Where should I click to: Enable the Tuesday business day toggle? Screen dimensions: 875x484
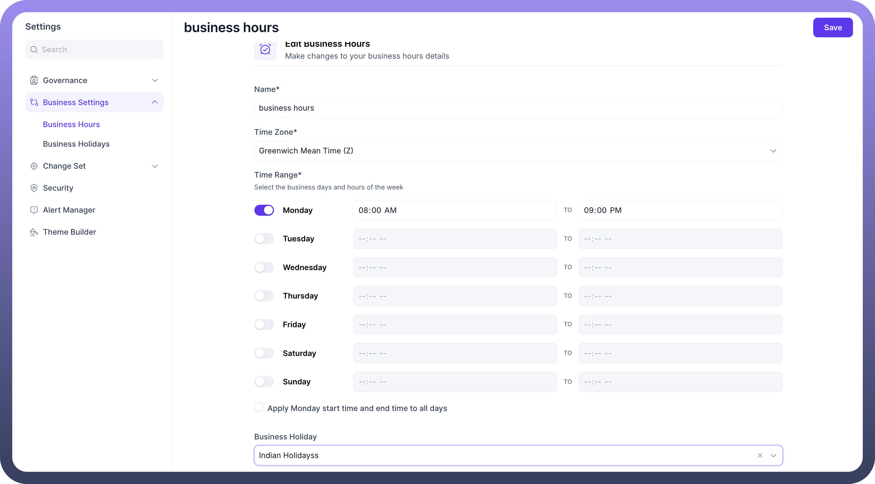pyautogui.click(x=264, y=239)
